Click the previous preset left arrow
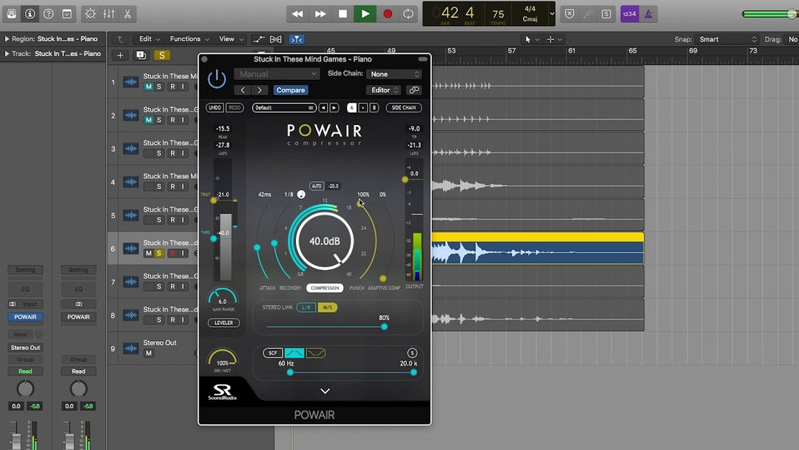 coord(243,90)
